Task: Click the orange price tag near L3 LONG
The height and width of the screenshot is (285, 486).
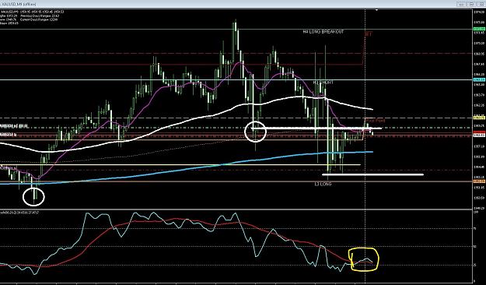Action: (x=479, y=181)
